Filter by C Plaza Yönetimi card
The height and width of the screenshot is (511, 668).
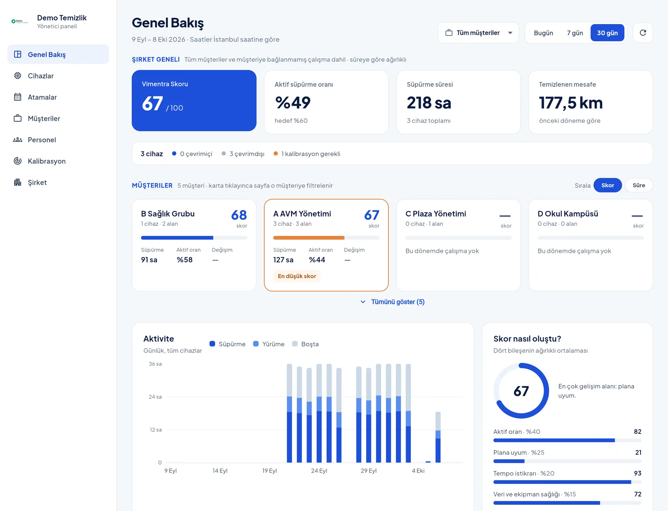click(458, 245)
